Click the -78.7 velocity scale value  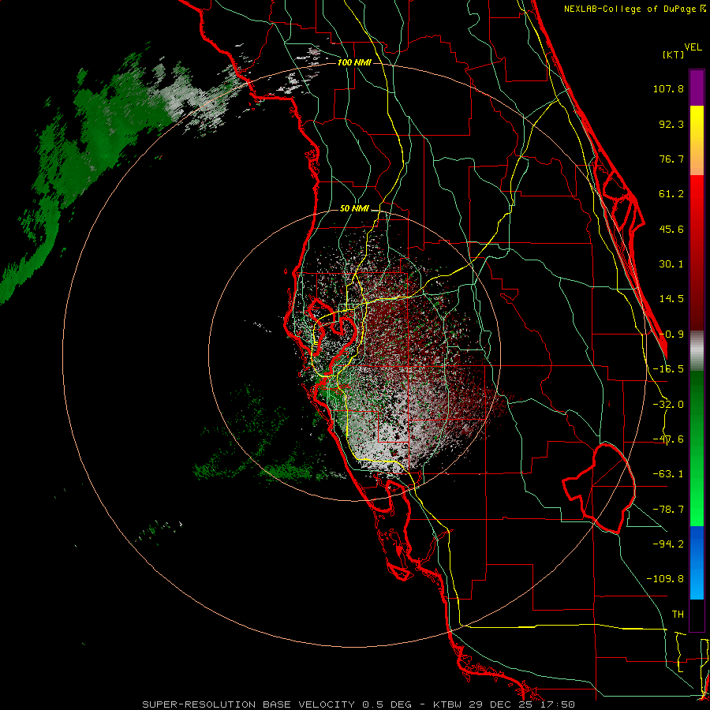(668, 510)
